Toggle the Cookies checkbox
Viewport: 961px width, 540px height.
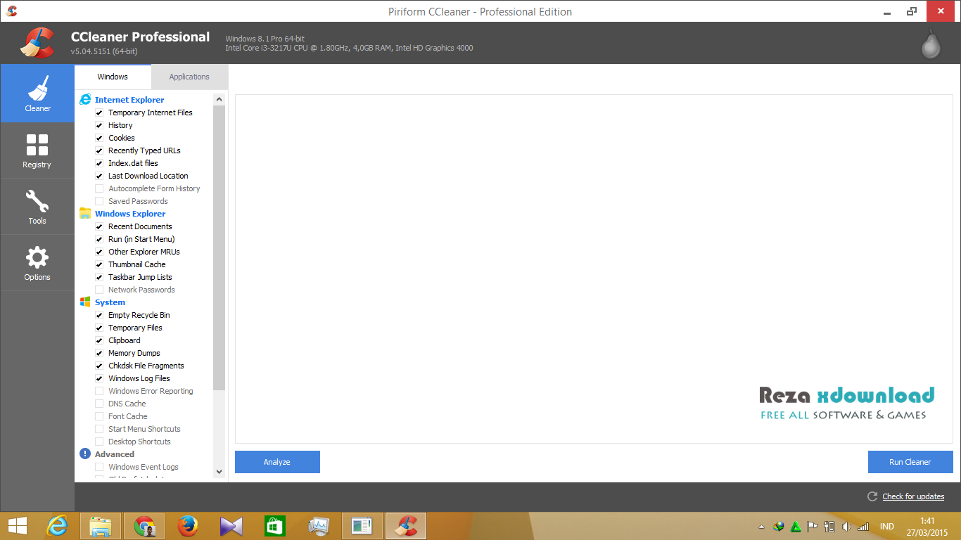[99, 138]
